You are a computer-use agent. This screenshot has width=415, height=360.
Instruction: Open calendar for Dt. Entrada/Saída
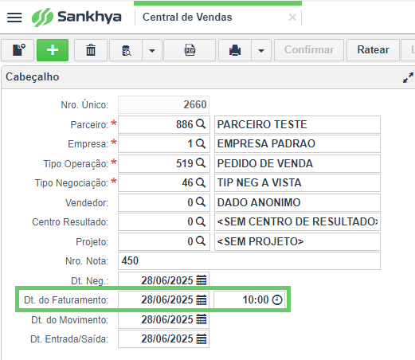[202, 339]
